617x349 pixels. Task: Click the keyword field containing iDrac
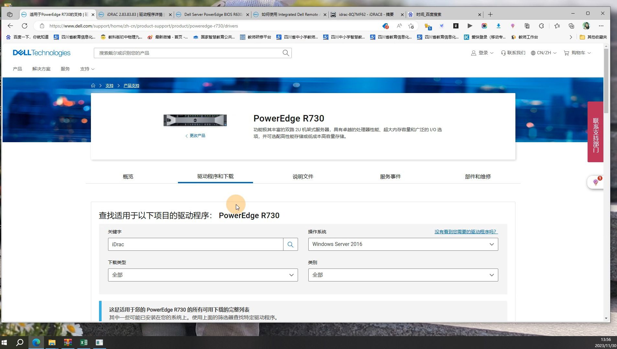[195, 245]
